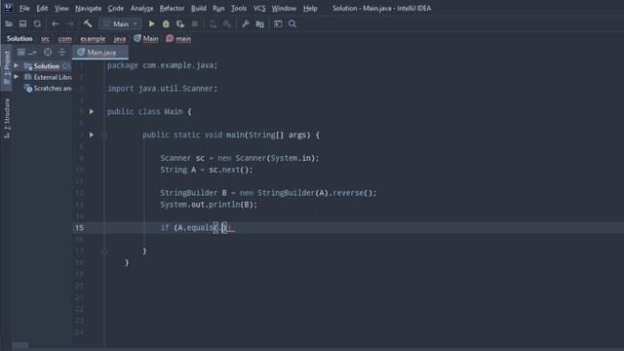
Task: Click the StringBuilder reverse code line
Action: pos(268,193)
